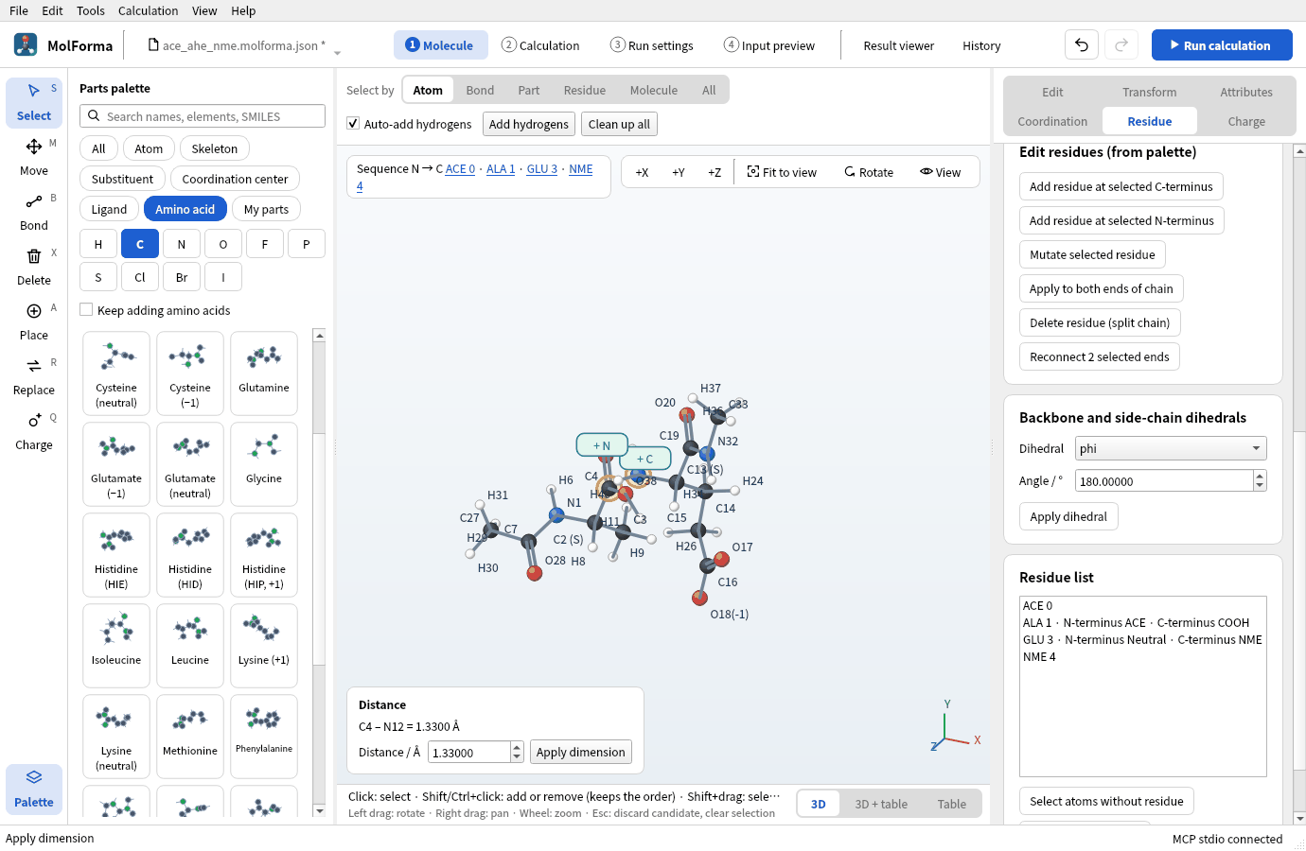Select the Amino acid filter chip
Screen dimensions: 1306x851
185,209
